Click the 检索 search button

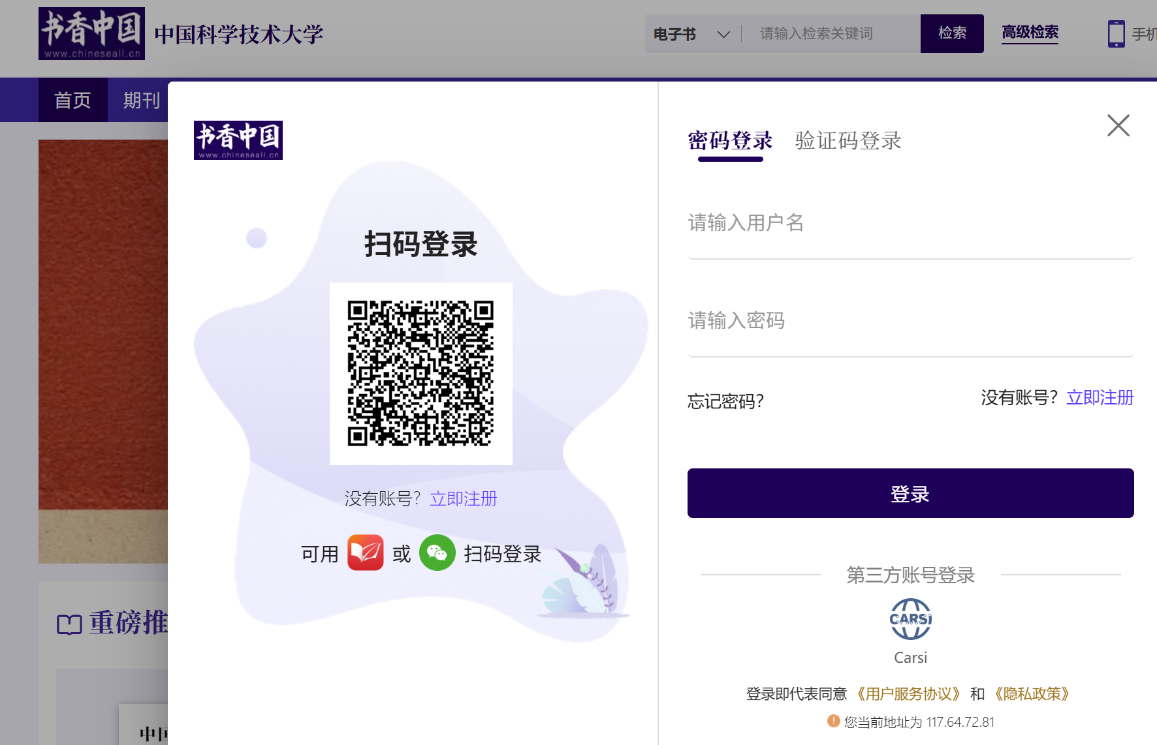[x=951, y=34]
